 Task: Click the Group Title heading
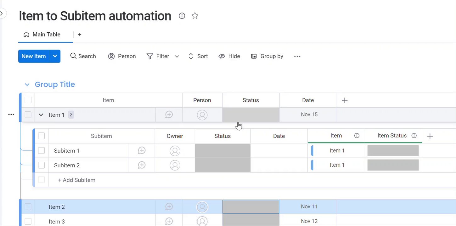(x=55, y=84)
